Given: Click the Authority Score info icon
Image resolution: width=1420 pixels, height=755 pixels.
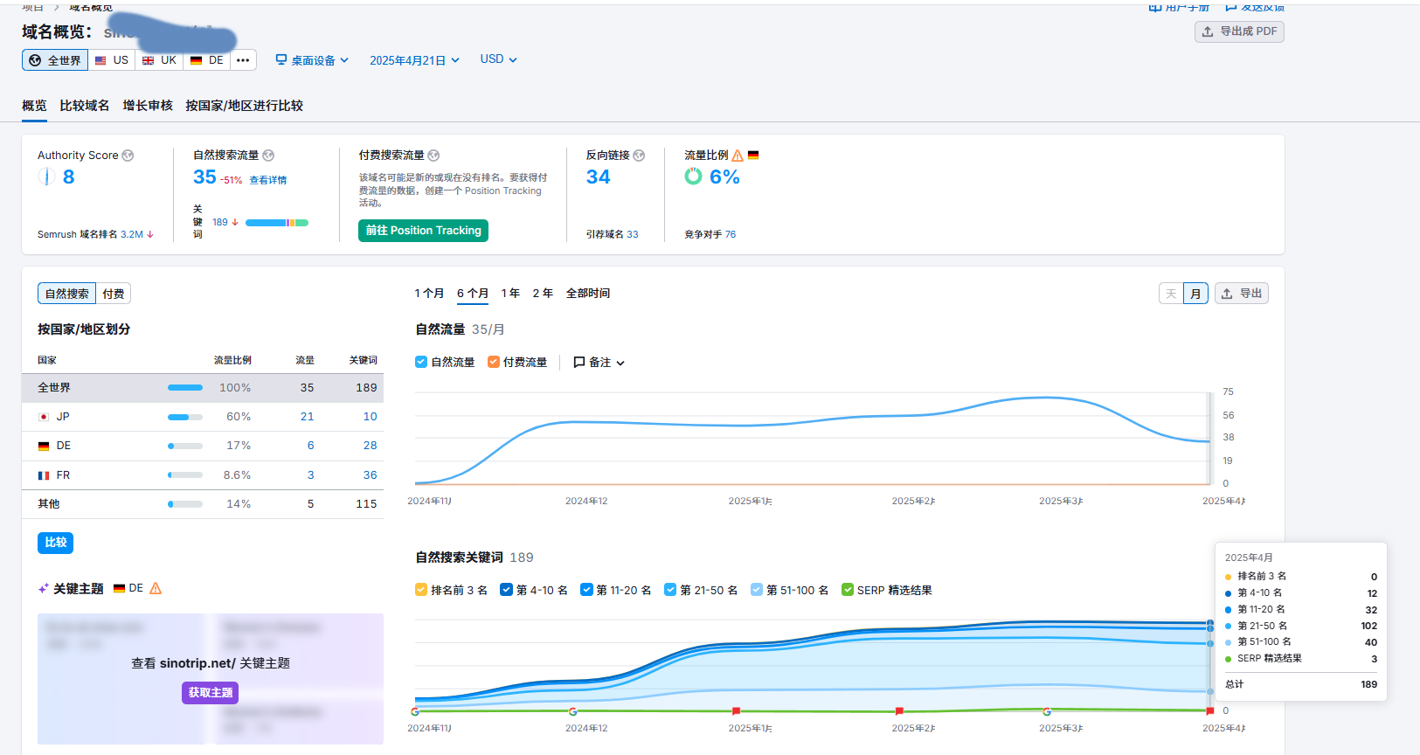Looking at the screenshot, I should click(x=128, y=156).
